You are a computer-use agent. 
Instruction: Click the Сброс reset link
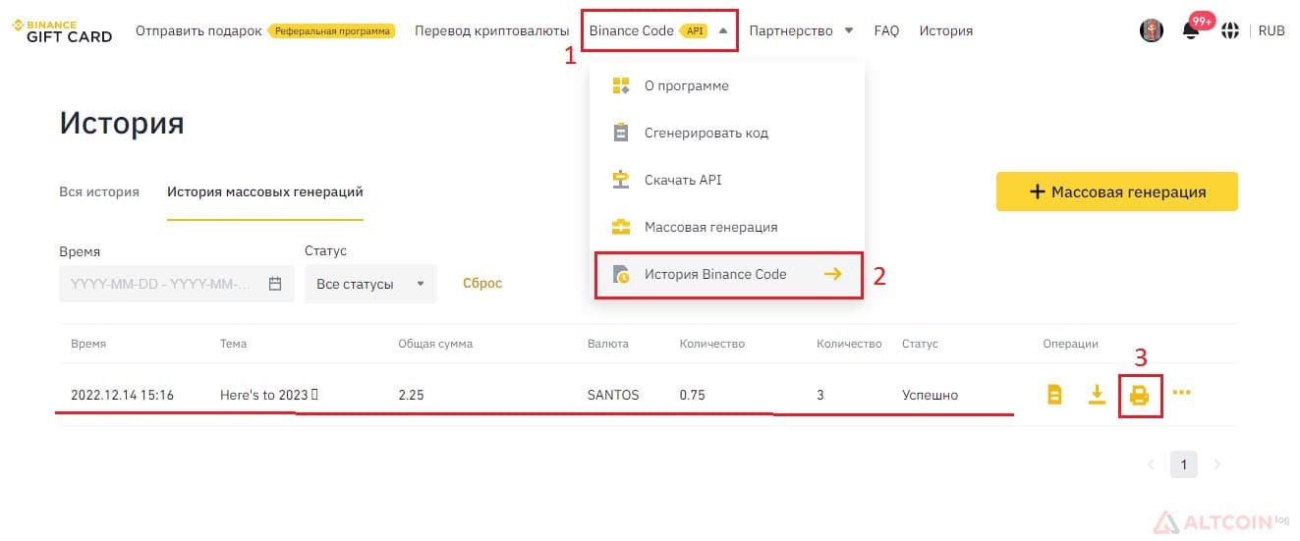(482, 283)
